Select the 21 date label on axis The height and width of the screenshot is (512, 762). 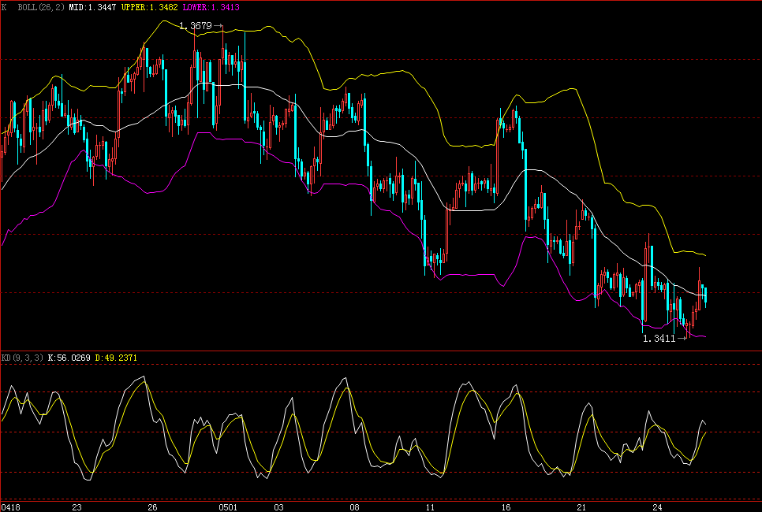coord(581,507)
